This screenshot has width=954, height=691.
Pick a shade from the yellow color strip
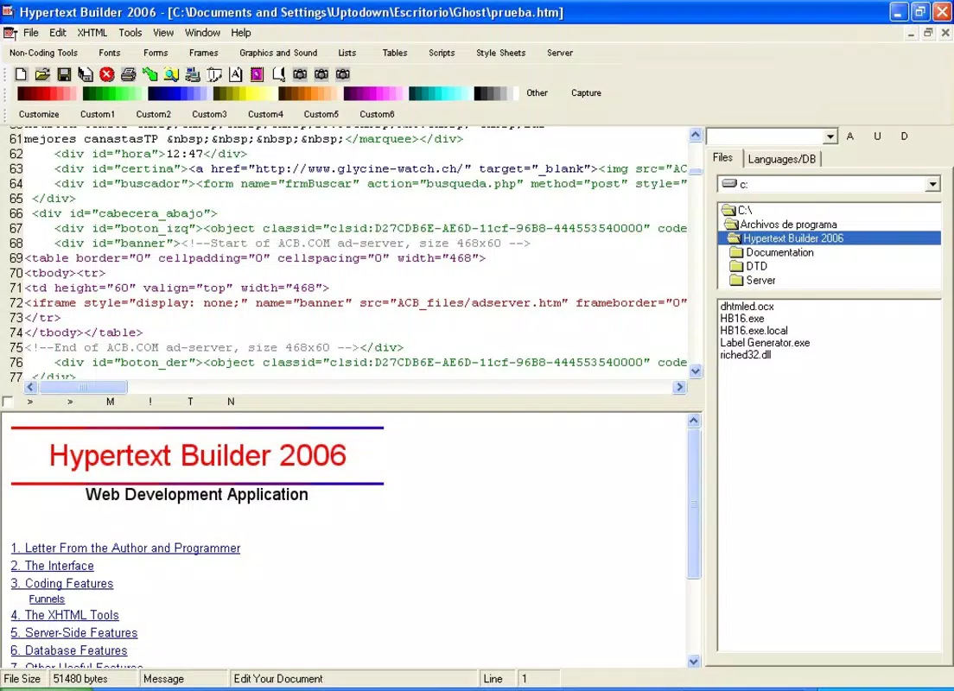tap(242, 93)
